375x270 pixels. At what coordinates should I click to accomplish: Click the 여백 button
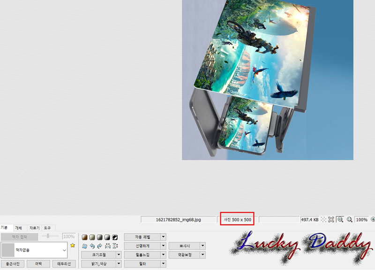[38, 264]
